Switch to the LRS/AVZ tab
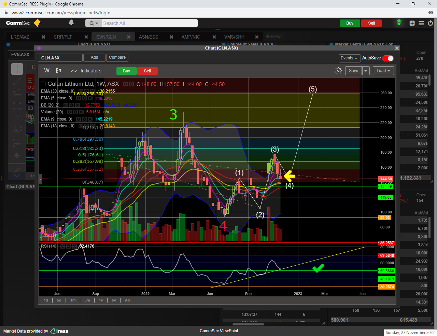This screenshot has height=336, width=437. (x=20, y=37)
